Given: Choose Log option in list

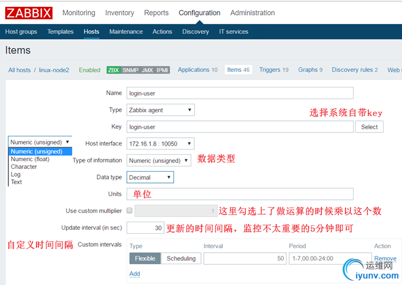Looking at the screenshot, I should point(16,174).
